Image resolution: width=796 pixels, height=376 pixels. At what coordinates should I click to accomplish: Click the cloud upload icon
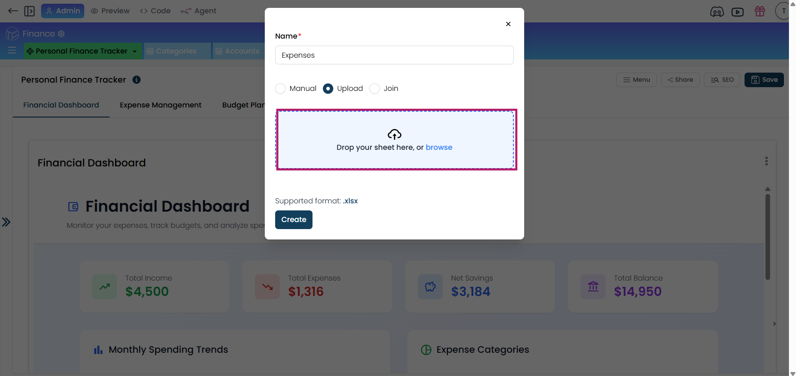394,134
